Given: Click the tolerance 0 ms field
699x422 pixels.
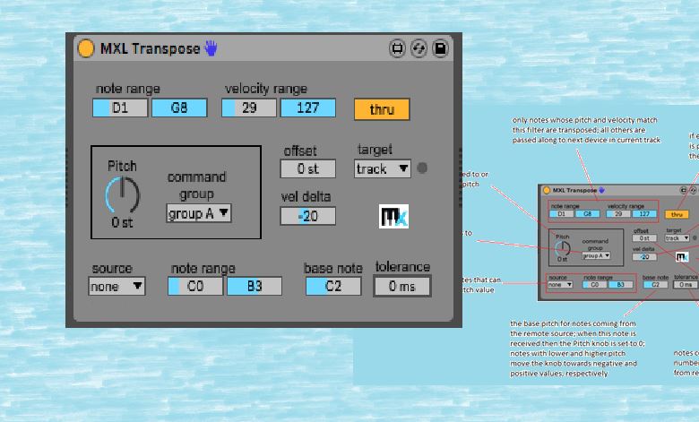Looking at the screenshot, I should coord(402,287).
